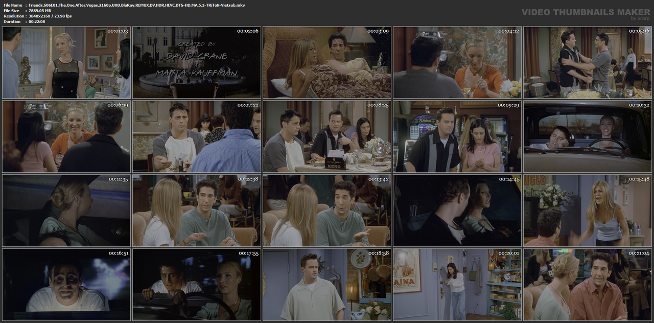The height and width of the screenshot is (323, 654).
Task: Select the kitchen frame at 00:18:58
Action: pos(327,285)
